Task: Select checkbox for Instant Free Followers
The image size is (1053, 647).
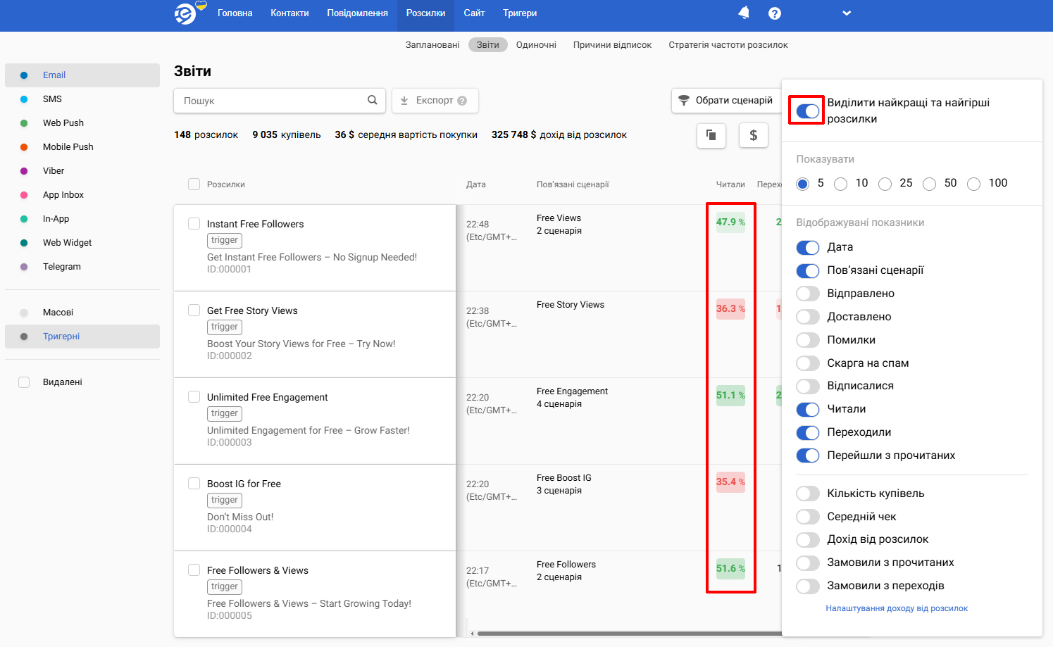Action: [x=194, y=224]
